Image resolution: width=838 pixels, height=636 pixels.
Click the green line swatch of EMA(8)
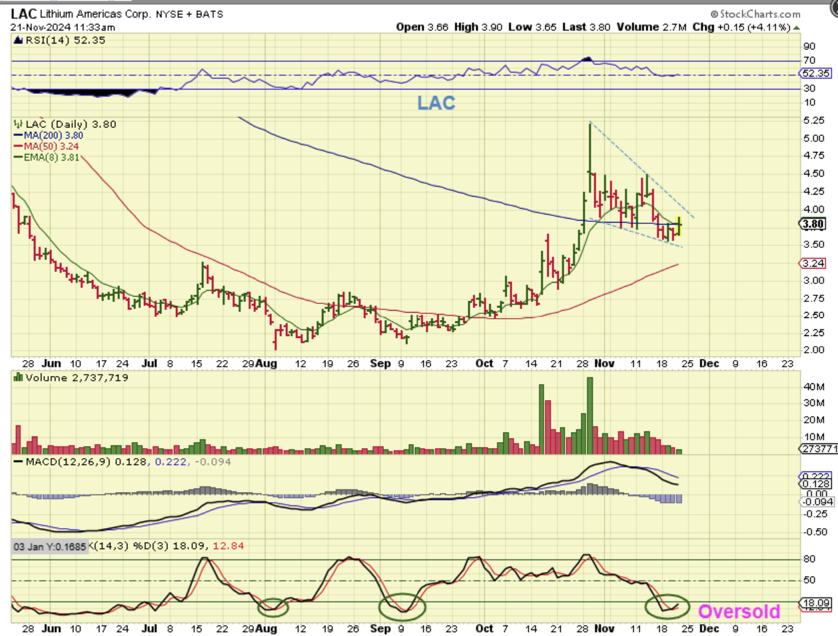[x=19, y=157]
